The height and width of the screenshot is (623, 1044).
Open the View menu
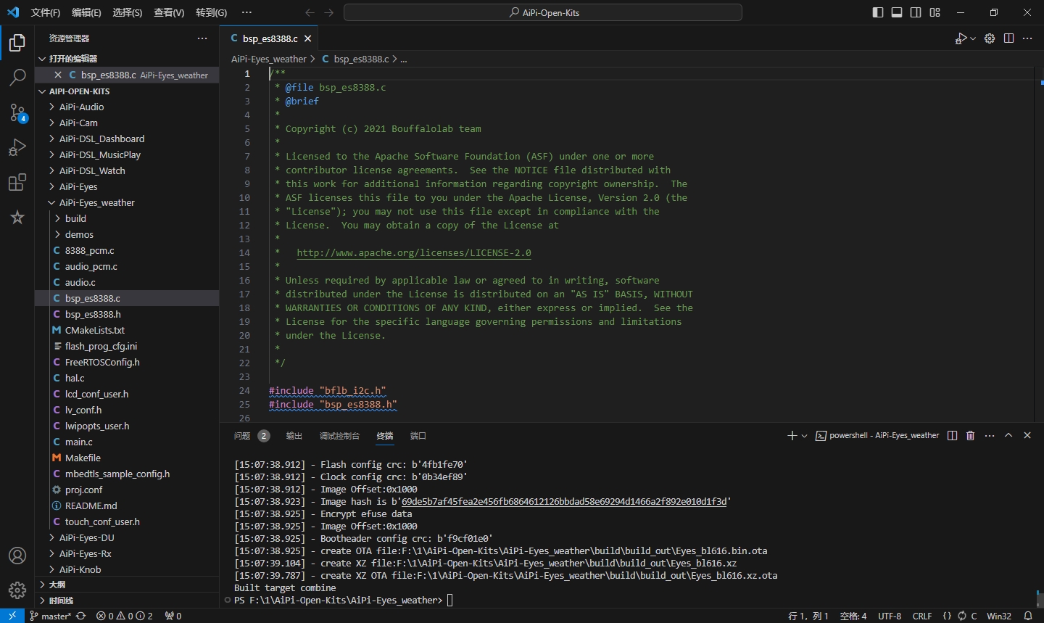(169, 12)
